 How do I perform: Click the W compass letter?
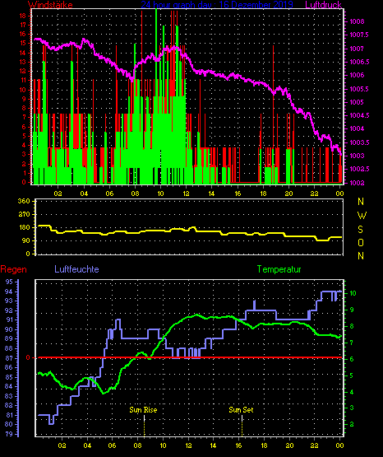click(362, 216)
